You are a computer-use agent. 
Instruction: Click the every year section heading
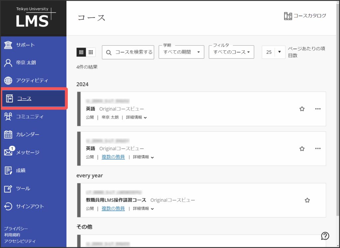[x=90, y=175]
